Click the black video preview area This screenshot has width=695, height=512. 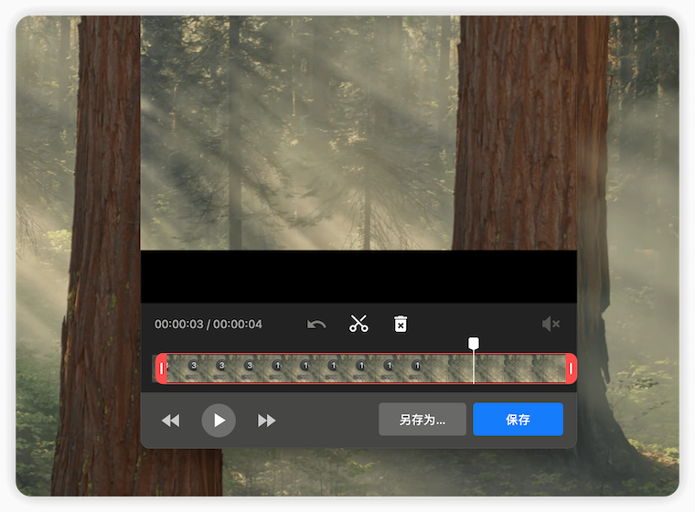click(x=358, y=276)
